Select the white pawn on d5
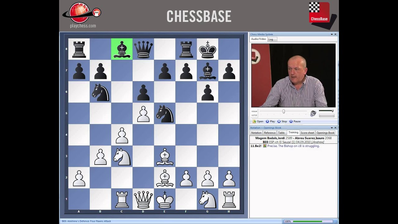The height and width of the screenshot is (224, 398). pos(143,114)
